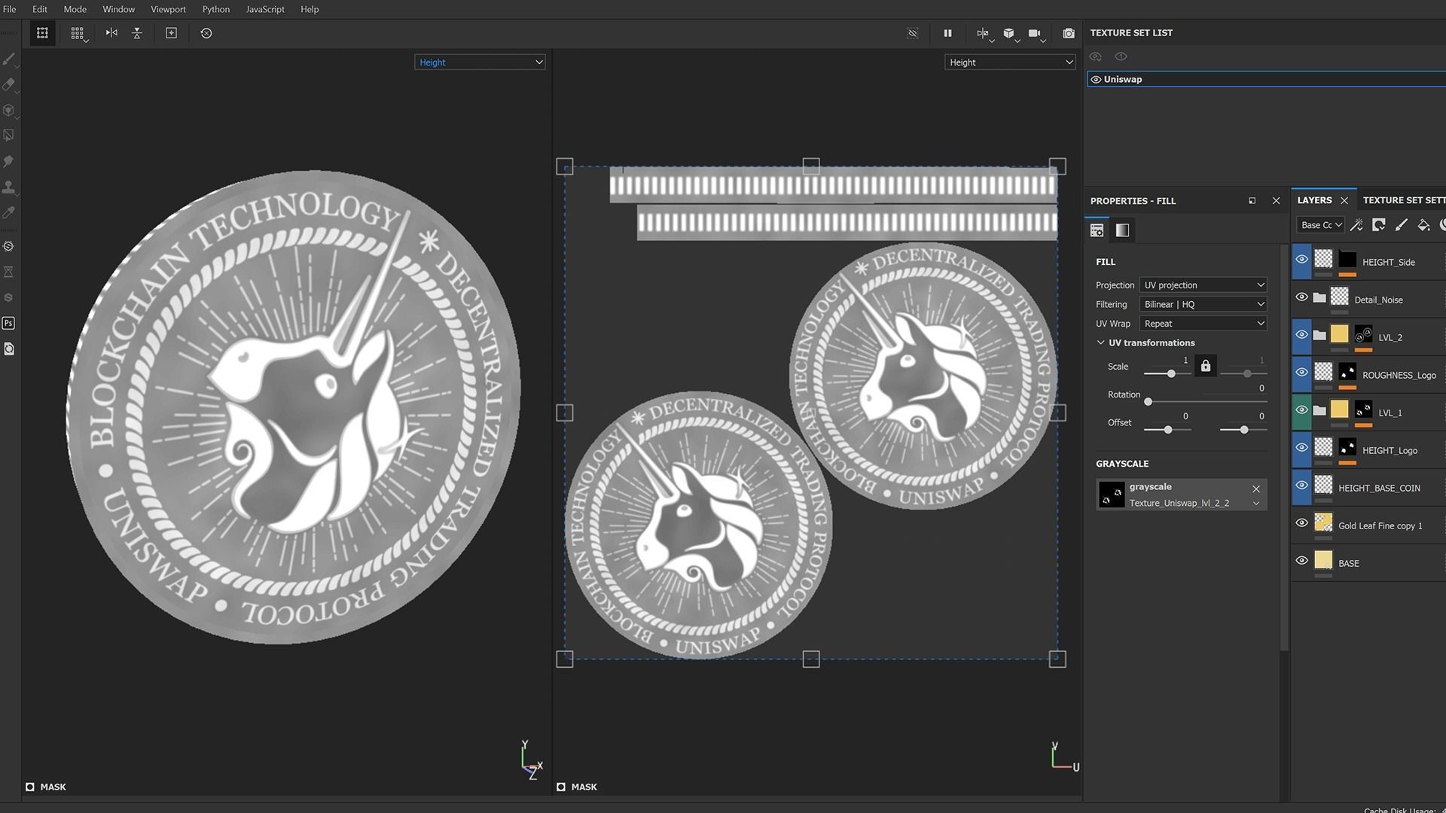Open the Projection dropdown

tap(1203, 285)
